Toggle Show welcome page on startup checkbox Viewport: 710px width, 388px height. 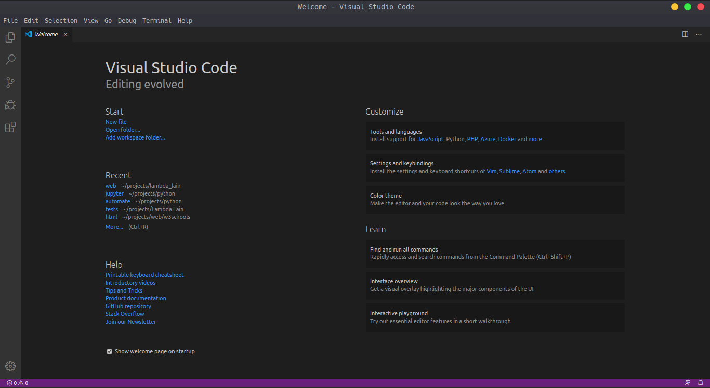[x=109, y=352]
